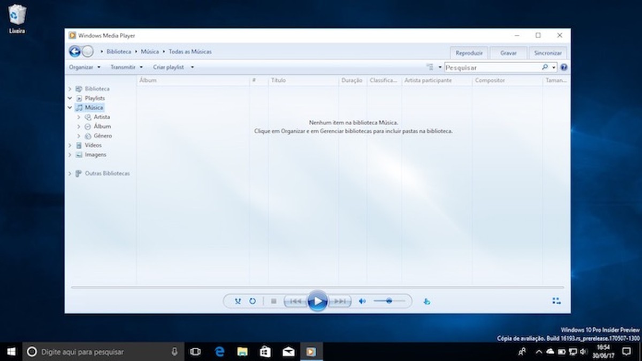Change the library view layout icon

click(x=431, y=67)
